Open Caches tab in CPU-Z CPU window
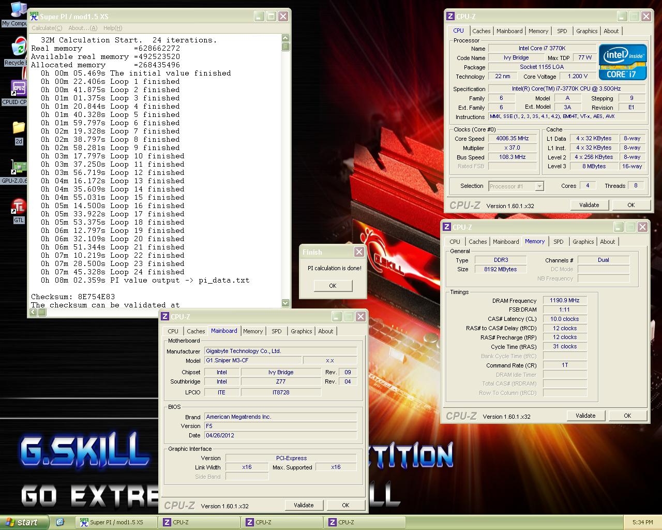 click(x=481, y=31)
